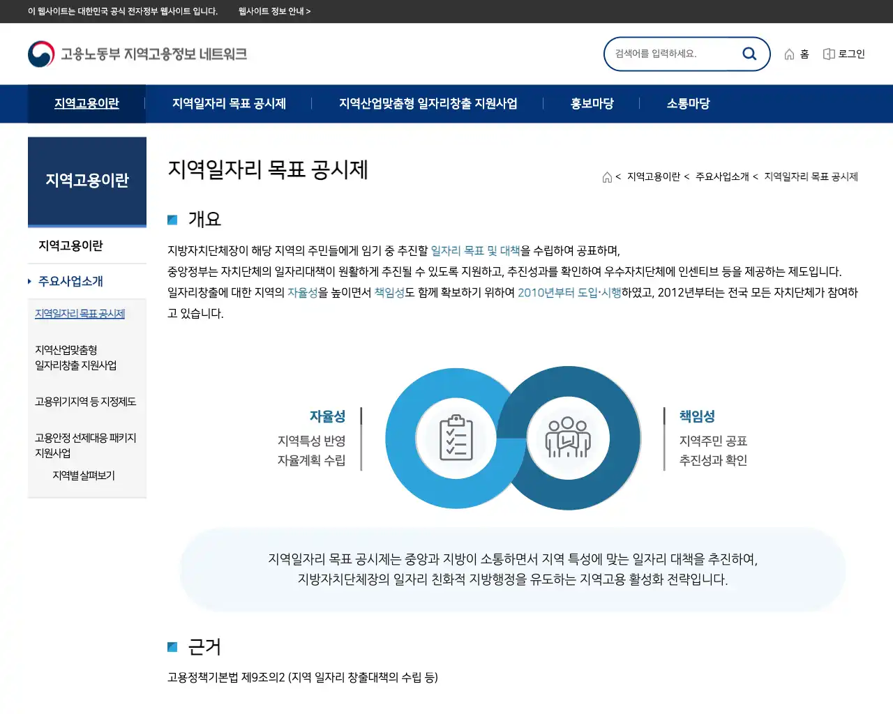Open the 웹사이트 정보 안내 link
Viewport: 893px width, 714px height.
(273, 12)
